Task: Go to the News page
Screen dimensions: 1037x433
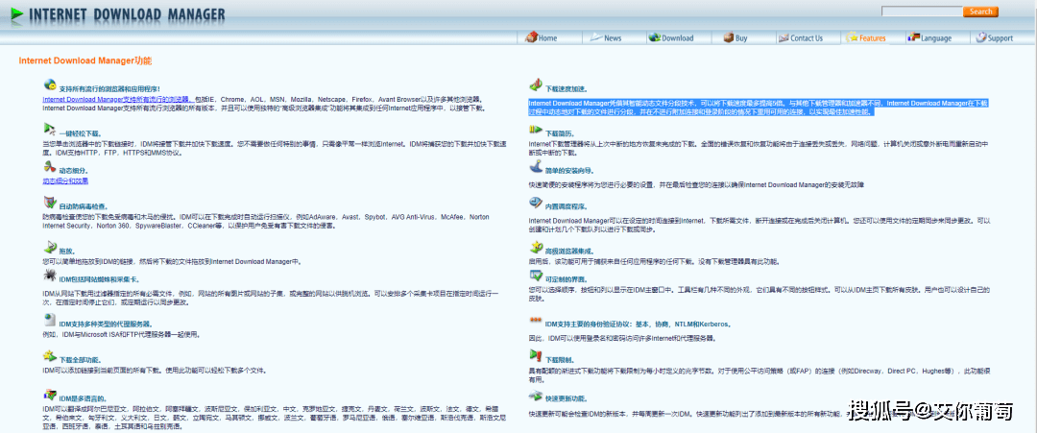Action: tap(606, 38)
